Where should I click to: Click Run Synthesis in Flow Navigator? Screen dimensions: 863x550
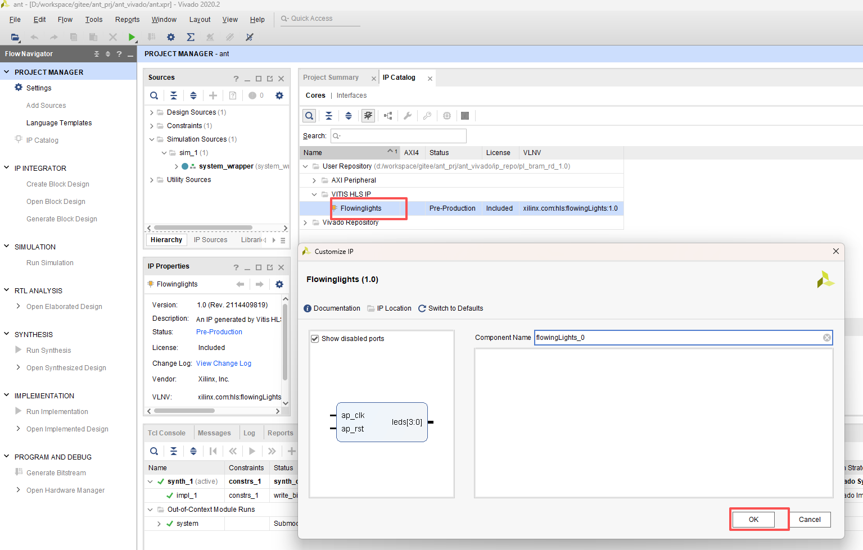pos(49,351)
